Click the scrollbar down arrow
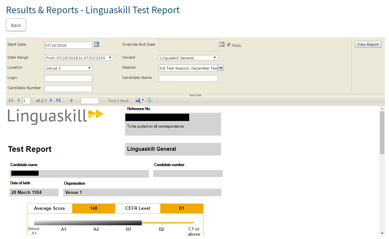The image size is (389, 239). click(x=382, y=233)
